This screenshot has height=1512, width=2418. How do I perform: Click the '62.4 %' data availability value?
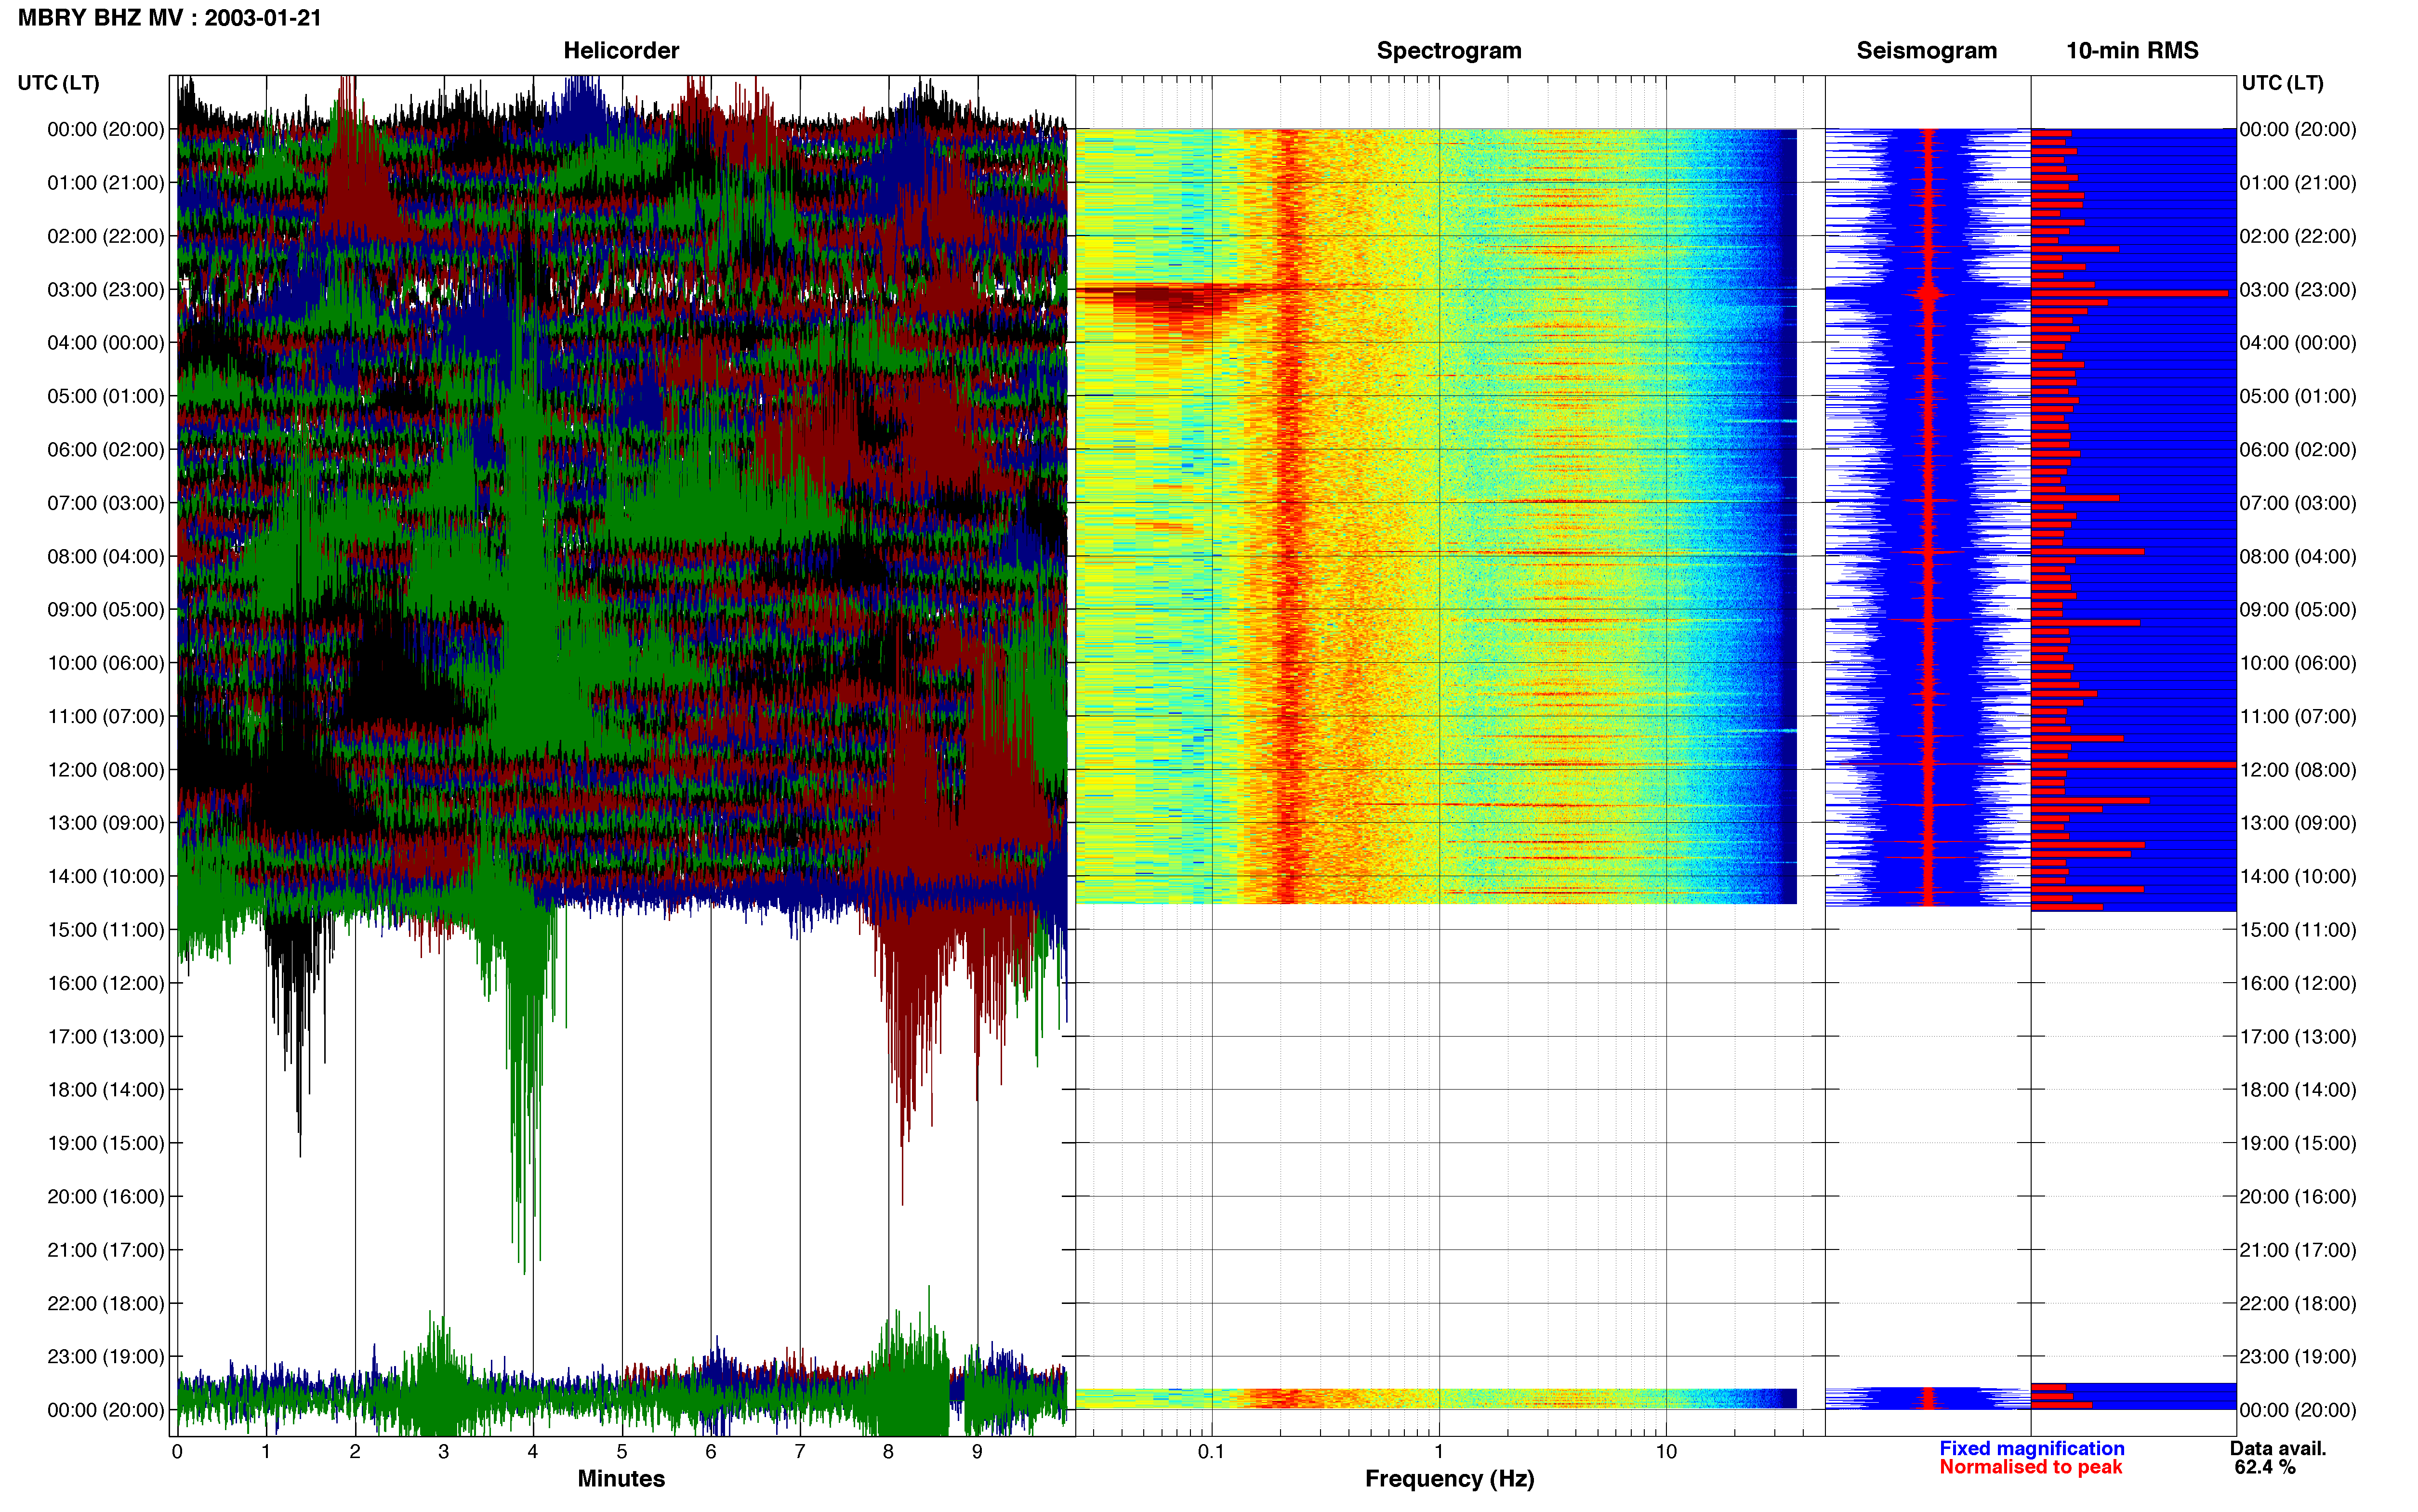[x=2265, y=1467]
